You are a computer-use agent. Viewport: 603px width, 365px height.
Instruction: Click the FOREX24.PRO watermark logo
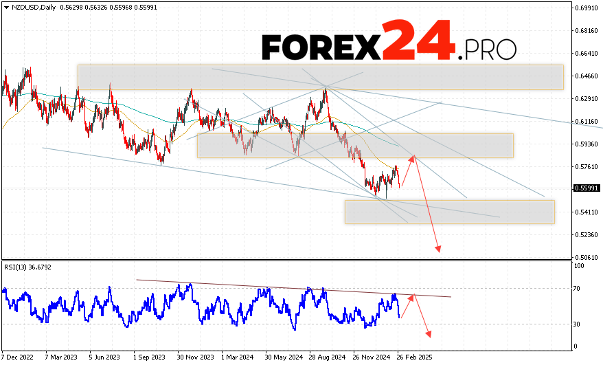click(x=389, y=43)
